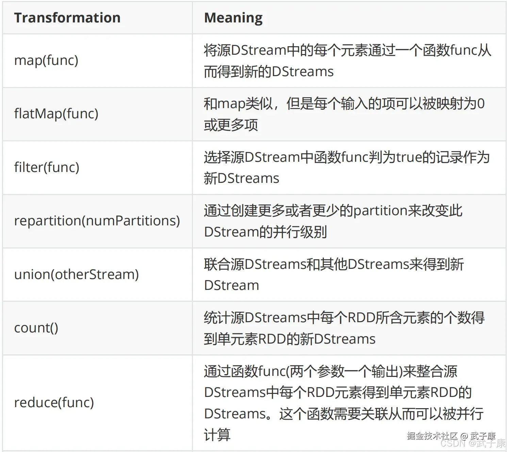The image size is (507, 452).
Task: Click the reduce description starting 通过函数func
Action: tap(344, 403)
